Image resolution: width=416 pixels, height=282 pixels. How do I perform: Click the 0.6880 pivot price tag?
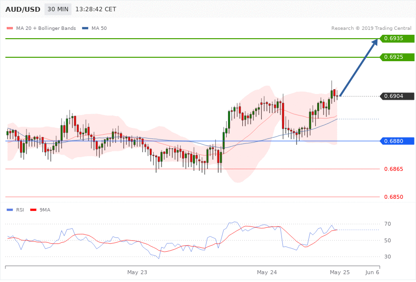pos(397,141)
